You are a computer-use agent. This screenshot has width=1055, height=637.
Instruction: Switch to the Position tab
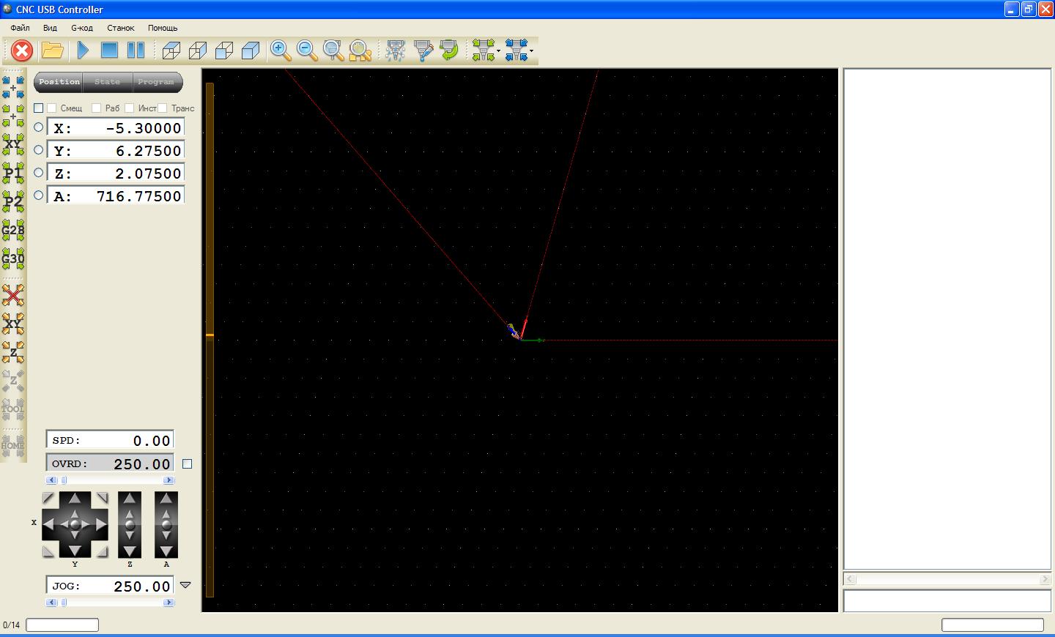pos(59,82)
